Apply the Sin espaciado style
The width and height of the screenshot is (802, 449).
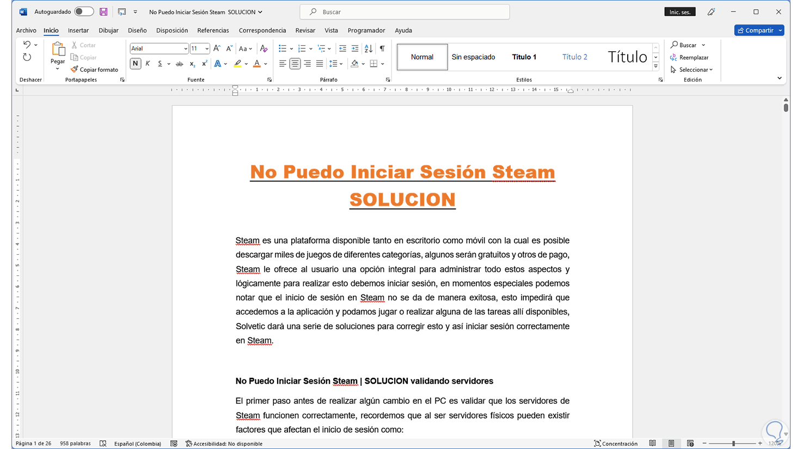click(473, 57)
